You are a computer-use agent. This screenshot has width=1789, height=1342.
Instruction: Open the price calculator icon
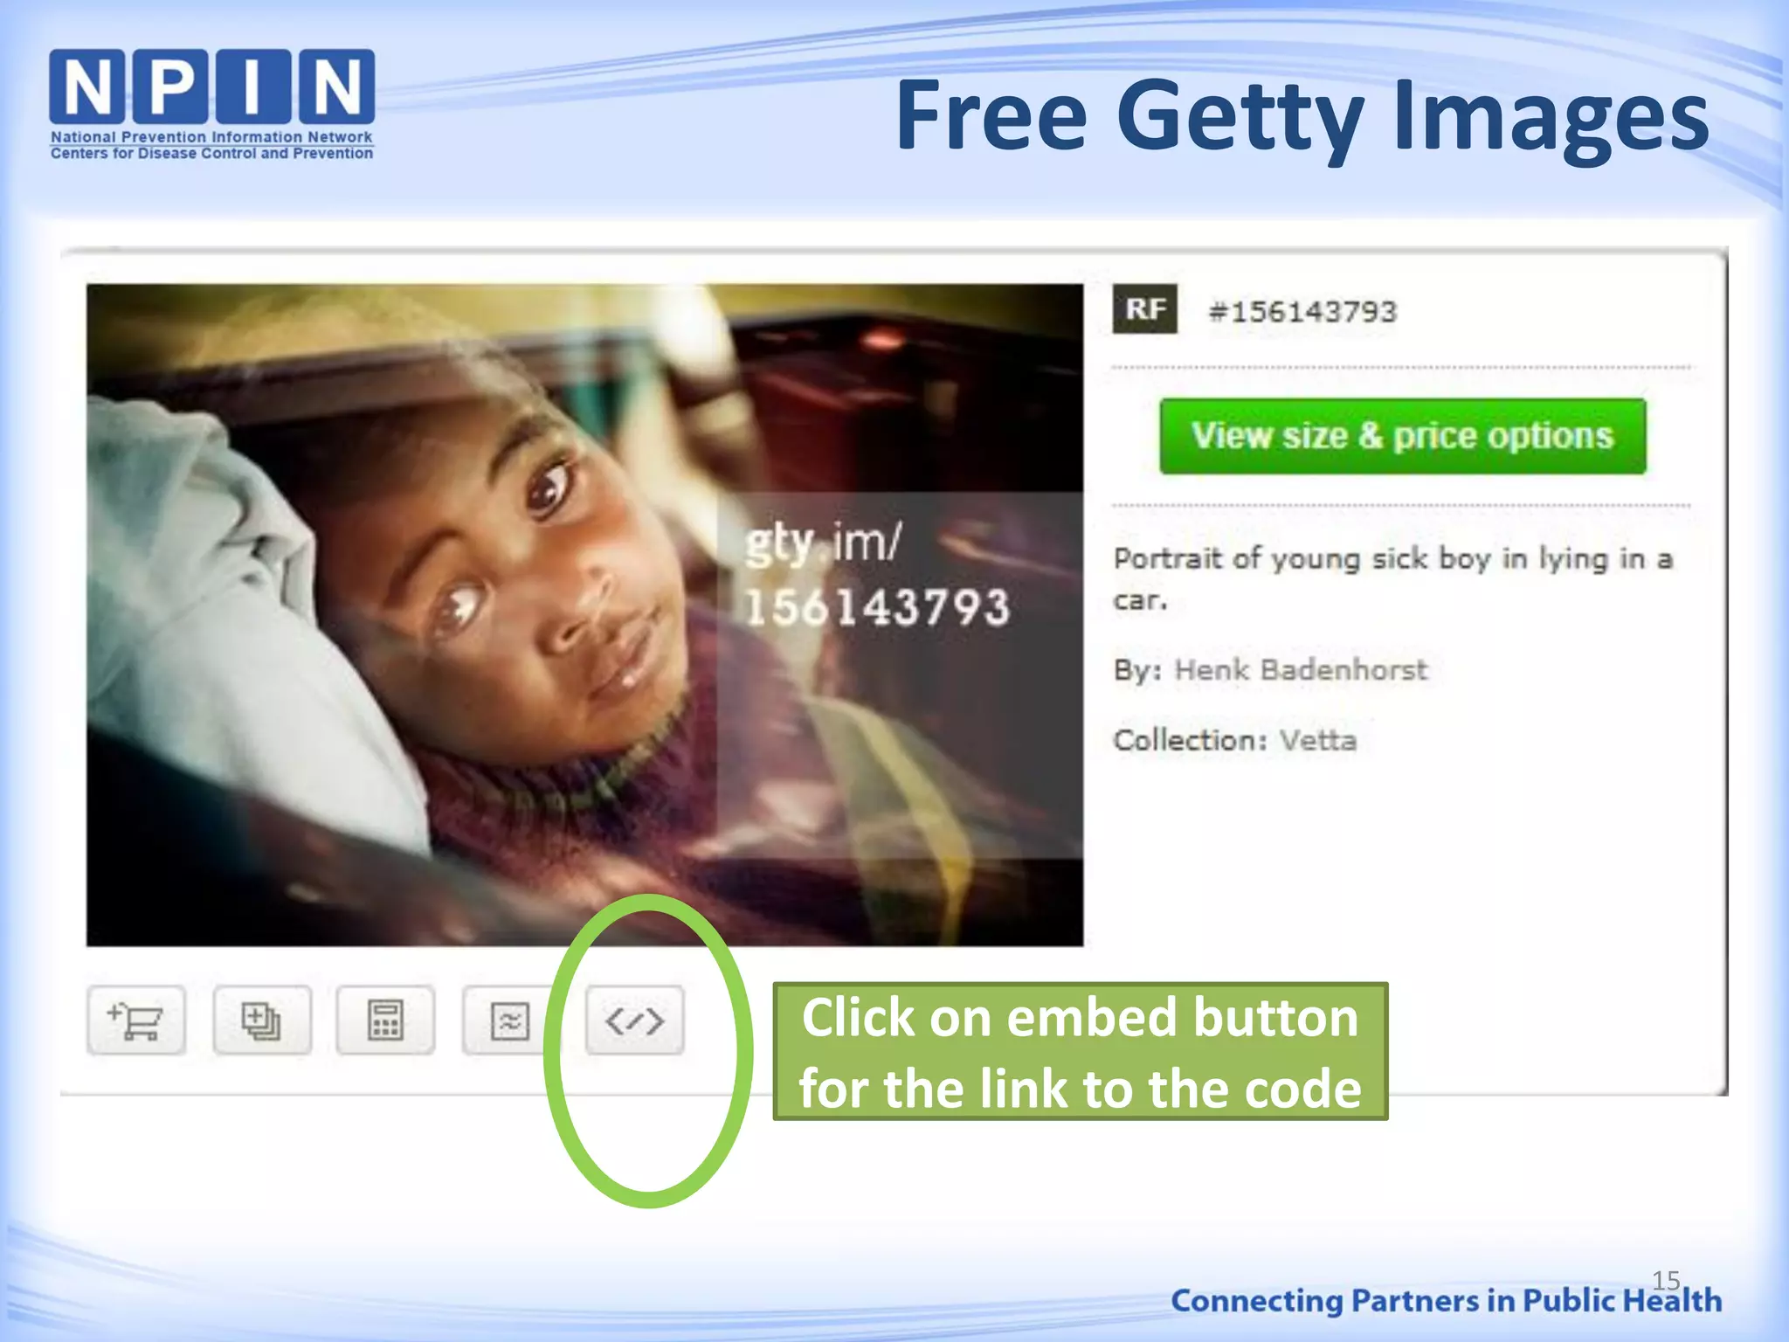(x=385, y=1020)
